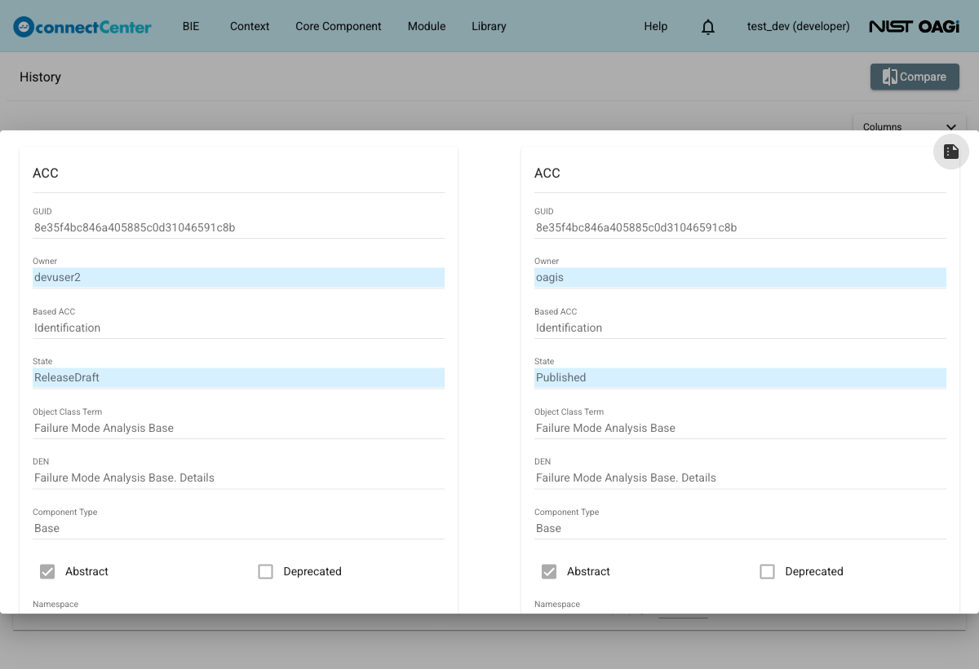The width and height of the screenshot is (979, 669).
Task: Click the left Component Type Base field
Action: coord(238,529)
